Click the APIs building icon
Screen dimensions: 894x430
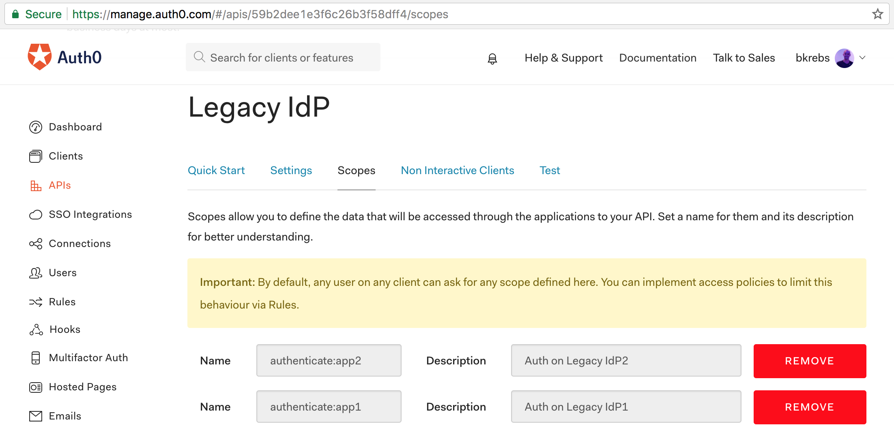click(x=36, y=185)
